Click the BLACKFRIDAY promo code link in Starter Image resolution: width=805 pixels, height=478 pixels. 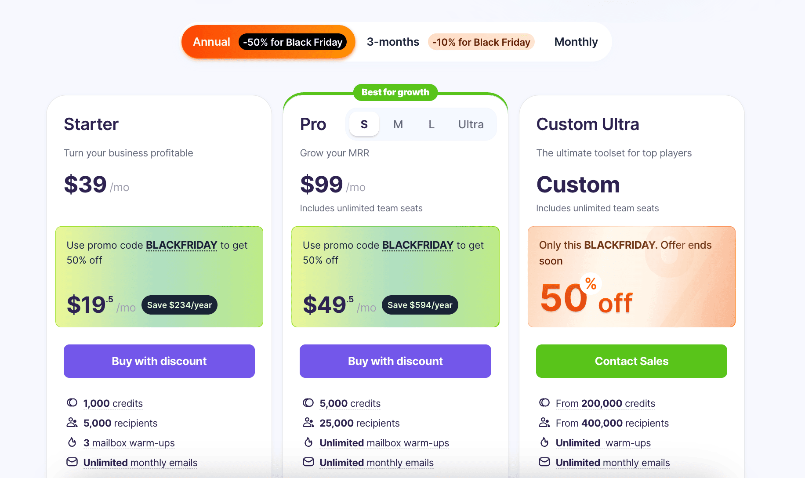181,245
